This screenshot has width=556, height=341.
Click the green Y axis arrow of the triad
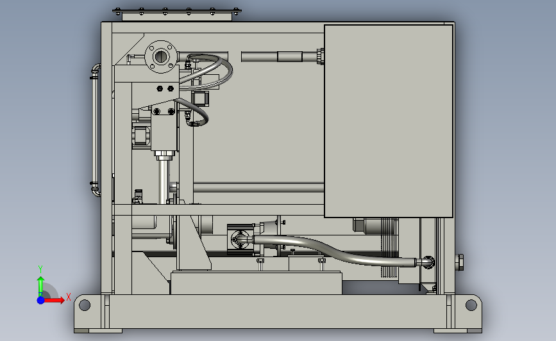pos(40,286)
